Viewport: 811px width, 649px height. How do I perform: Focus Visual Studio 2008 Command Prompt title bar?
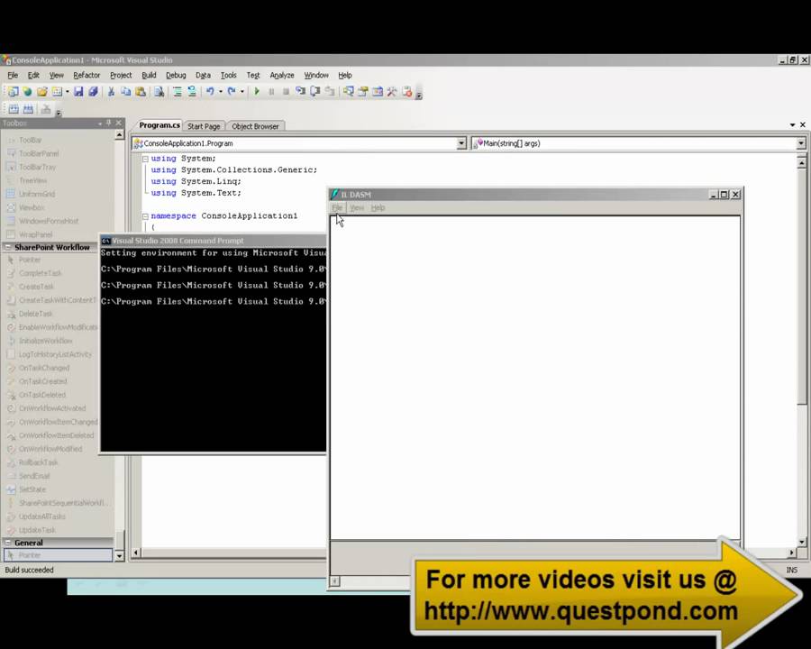pyautogui.click(x=213, y=241)
